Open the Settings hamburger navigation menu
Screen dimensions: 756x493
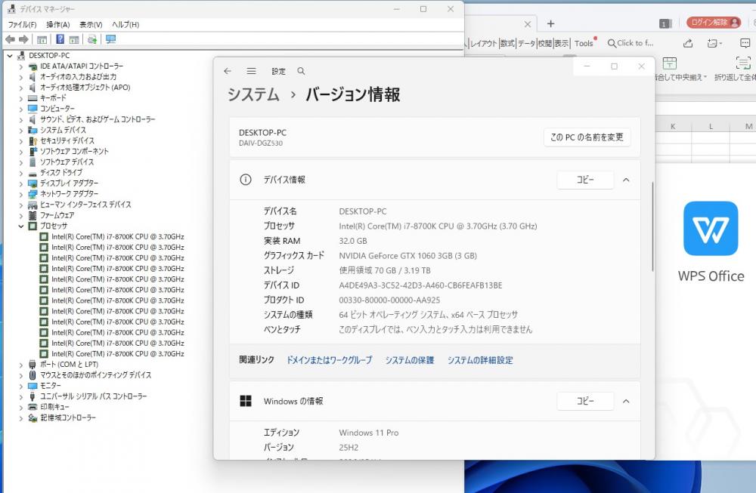tap(251, 71)
